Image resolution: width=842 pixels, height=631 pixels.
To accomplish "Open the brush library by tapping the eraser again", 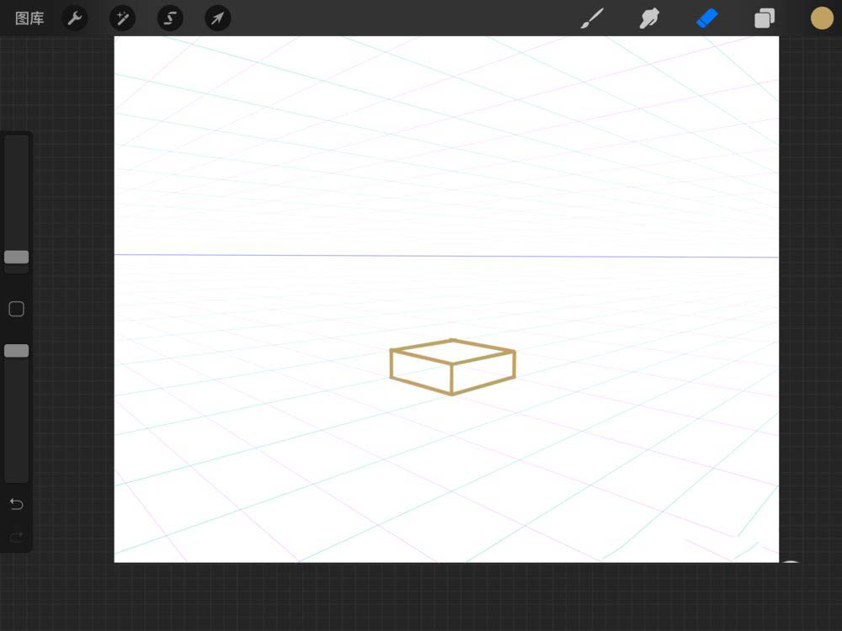I will click(x=706, y=18).
